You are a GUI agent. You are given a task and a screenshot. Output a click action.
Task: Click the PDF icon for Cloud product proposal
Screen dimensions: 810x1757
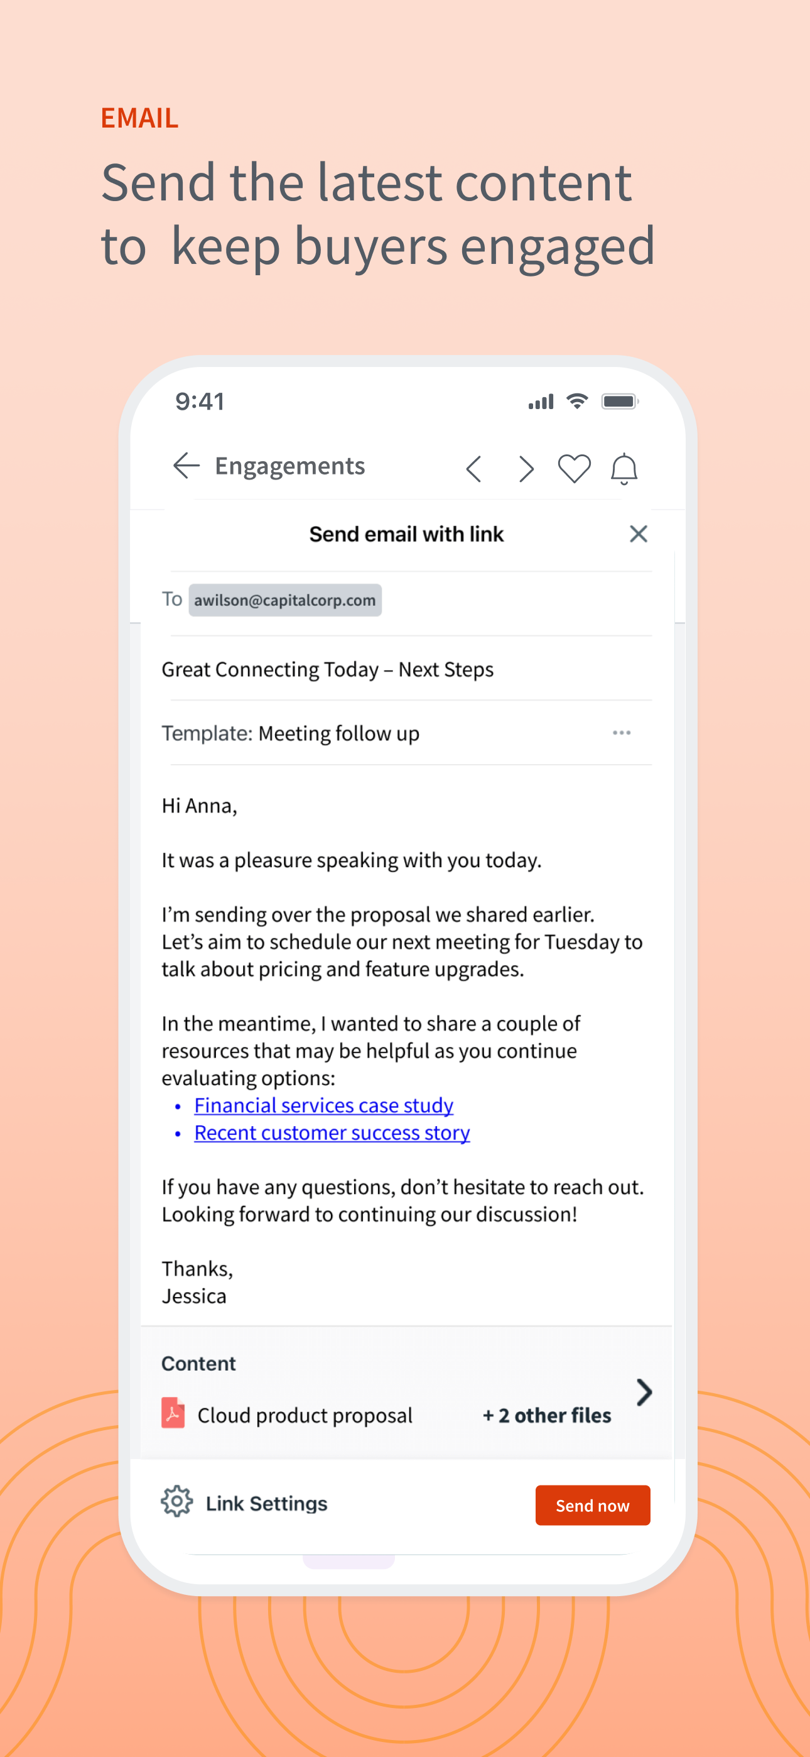[173, 1413]
